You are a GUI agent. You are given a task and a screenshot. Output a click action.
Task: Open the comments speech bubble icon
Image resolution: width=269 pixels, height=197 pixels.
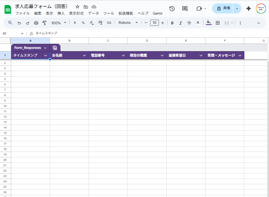pyautogui.click(x=185, y=8)
